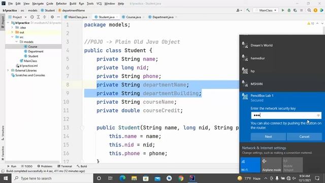Toggle Mobile hotspot tile
Viewport: 325px width, 183px height.
coord(292,165)
